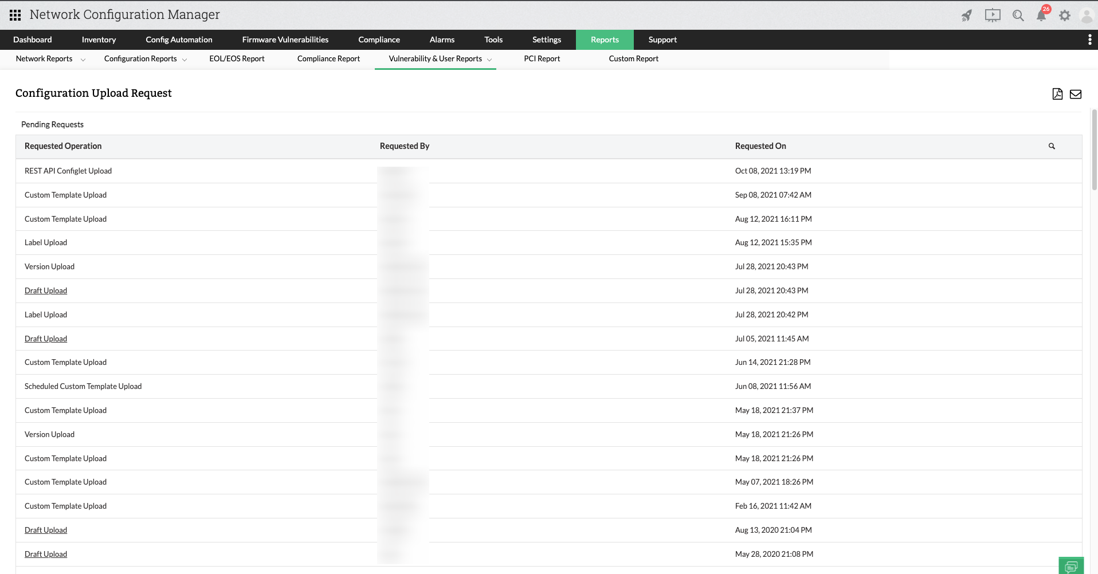Open the Custom Report subtab

pos(633,58)
